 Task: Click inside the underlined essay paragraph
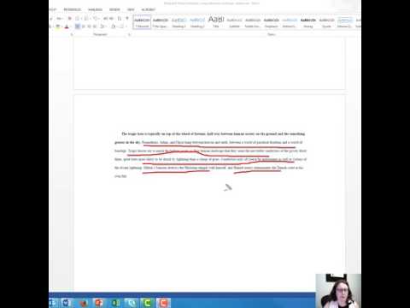click(210, 155)
